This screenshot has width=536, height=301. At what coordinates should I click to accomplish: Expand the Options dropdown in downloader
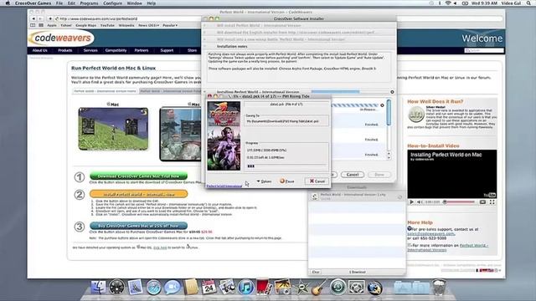tap(264, 181)
